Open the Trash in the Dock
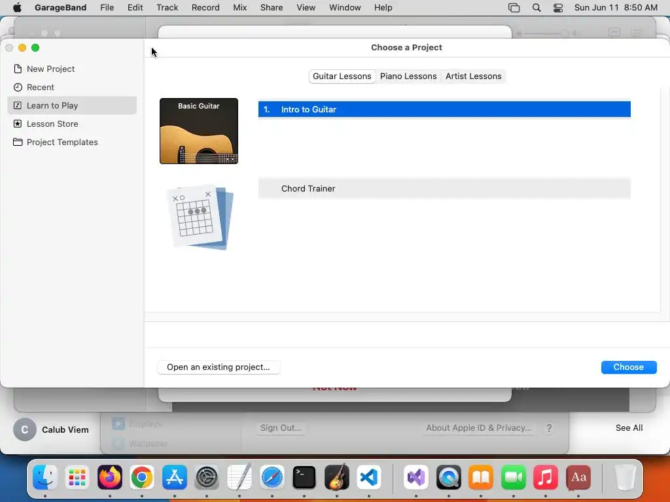 click(625, 477)
